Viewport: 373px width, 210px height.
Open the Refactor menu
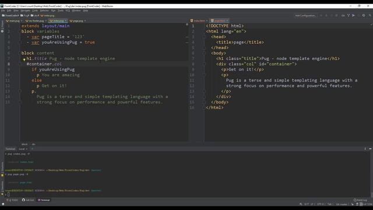point(44,10)
